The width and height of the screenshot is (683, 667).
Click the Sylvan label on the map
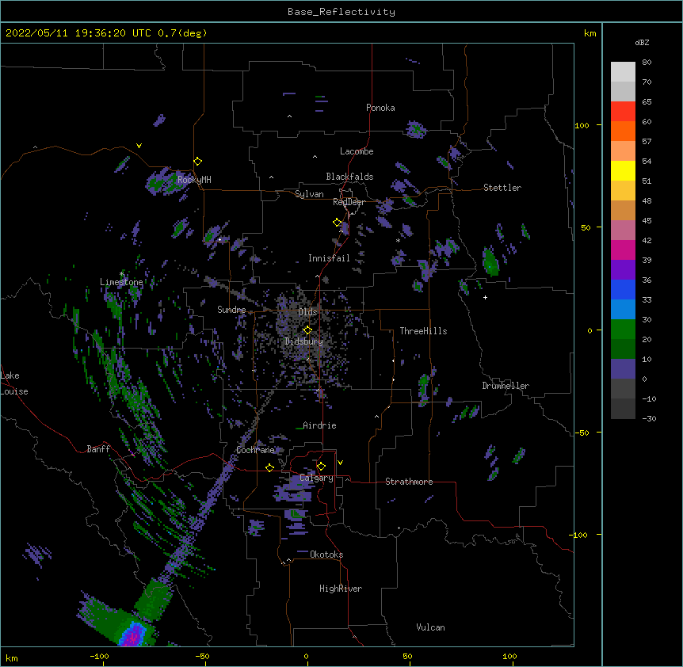coord(309,194)
